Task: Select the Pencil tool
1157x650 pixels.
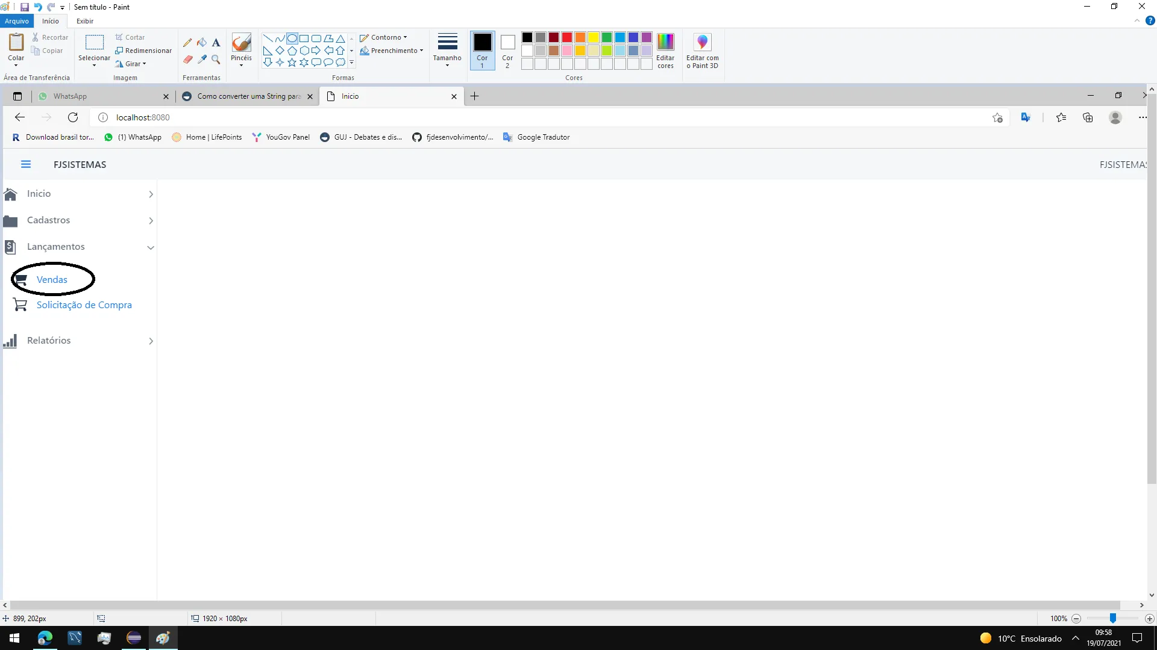Action: [187, 43]
